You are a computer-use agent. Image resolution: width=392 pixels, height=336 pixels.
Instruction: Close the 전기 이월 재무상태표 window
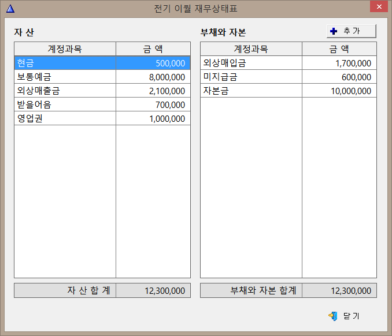[379, 6]
